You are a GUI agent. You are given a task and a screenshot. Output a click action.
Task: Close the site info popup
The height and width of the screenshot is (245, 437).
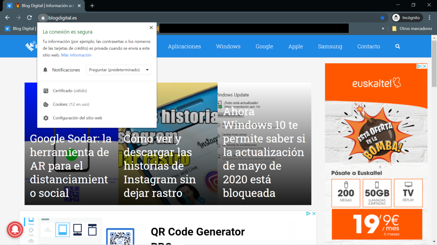151,27
